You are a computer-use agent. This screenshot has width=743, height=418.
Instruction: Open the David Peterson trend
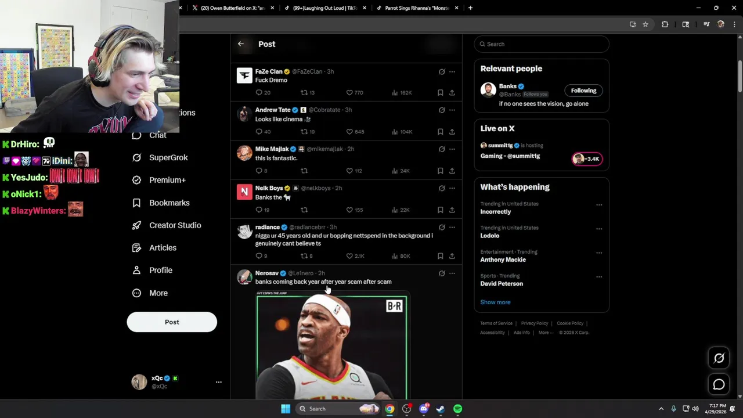tap(502, 284)
